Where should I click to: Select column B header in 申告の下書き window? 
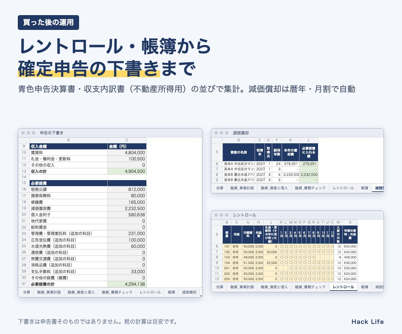point(69,140)
